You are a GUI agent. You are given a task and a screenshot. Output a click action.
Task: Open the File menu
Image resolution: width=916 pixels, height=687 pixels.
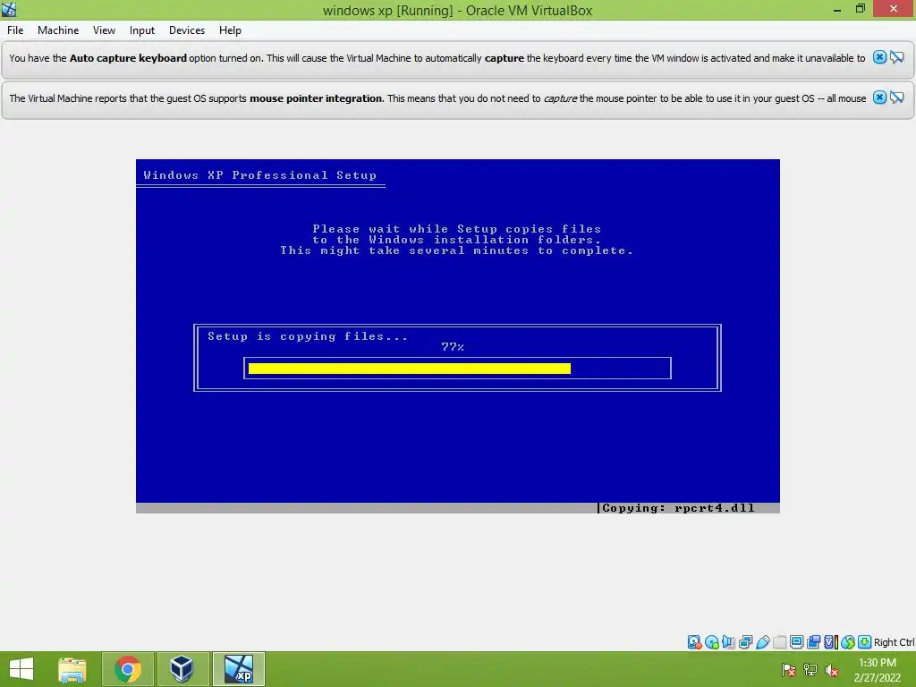[15, 30]
